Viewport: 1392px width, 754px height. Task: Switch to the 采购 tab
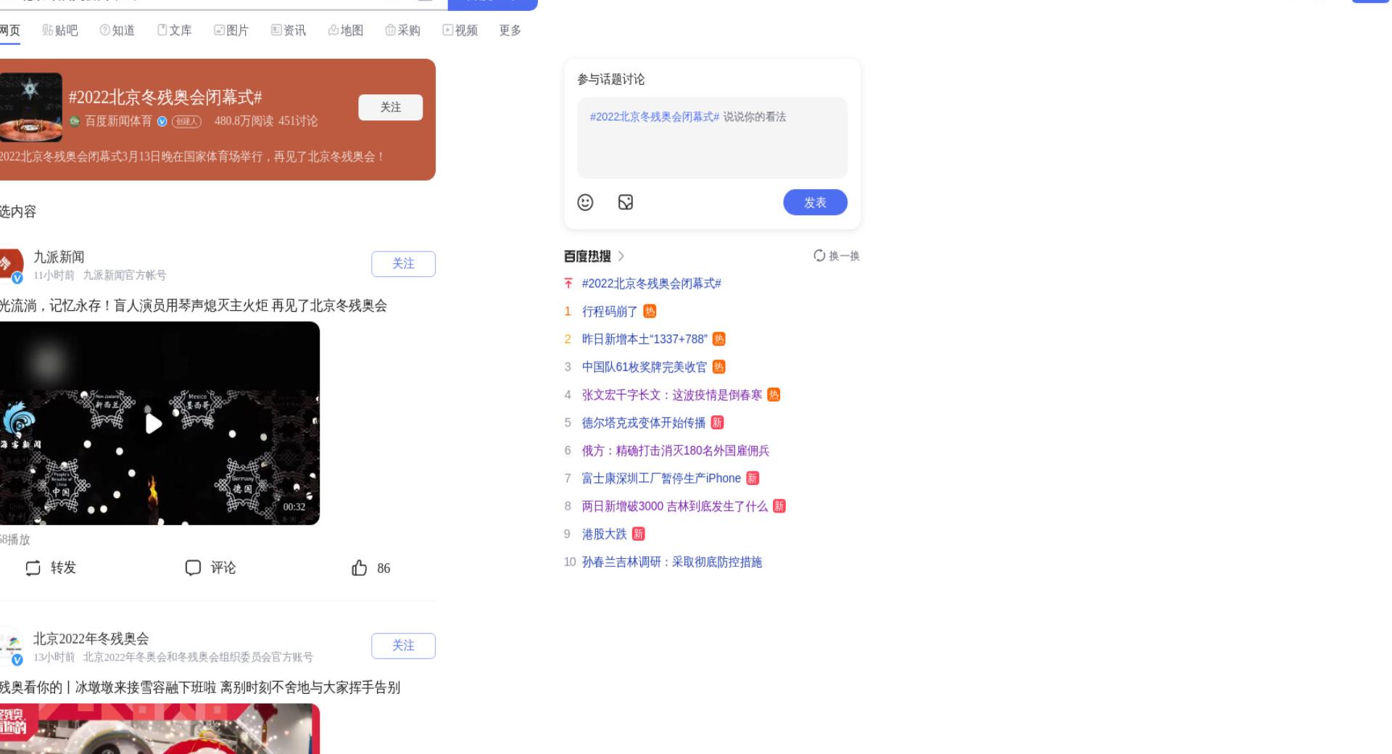tap(403, 30)
